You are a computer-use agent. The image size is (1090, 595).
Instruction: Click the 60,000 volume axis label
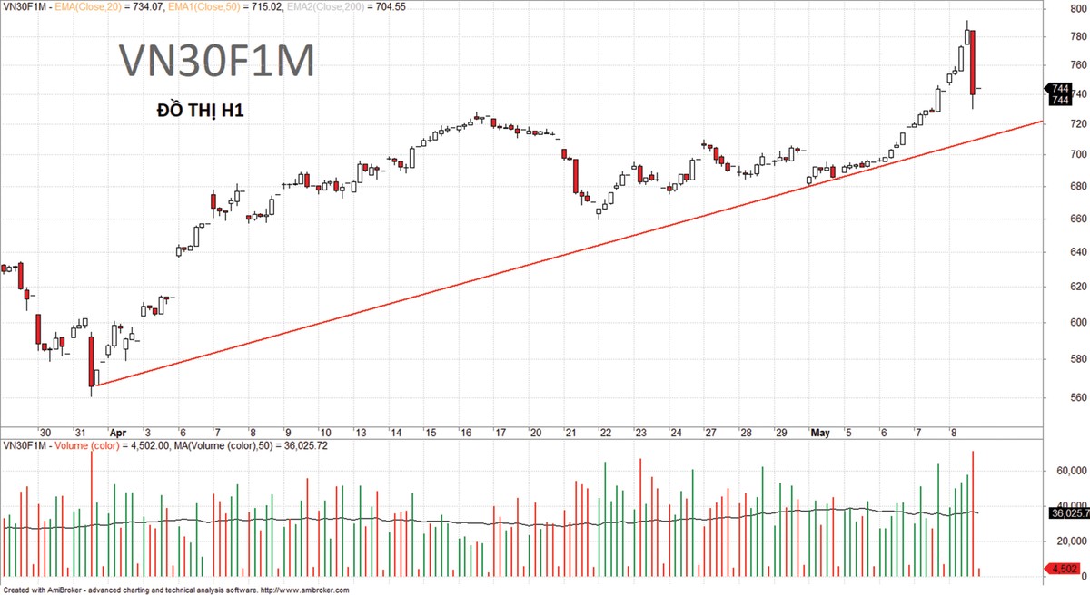(x=1070, y=471)
